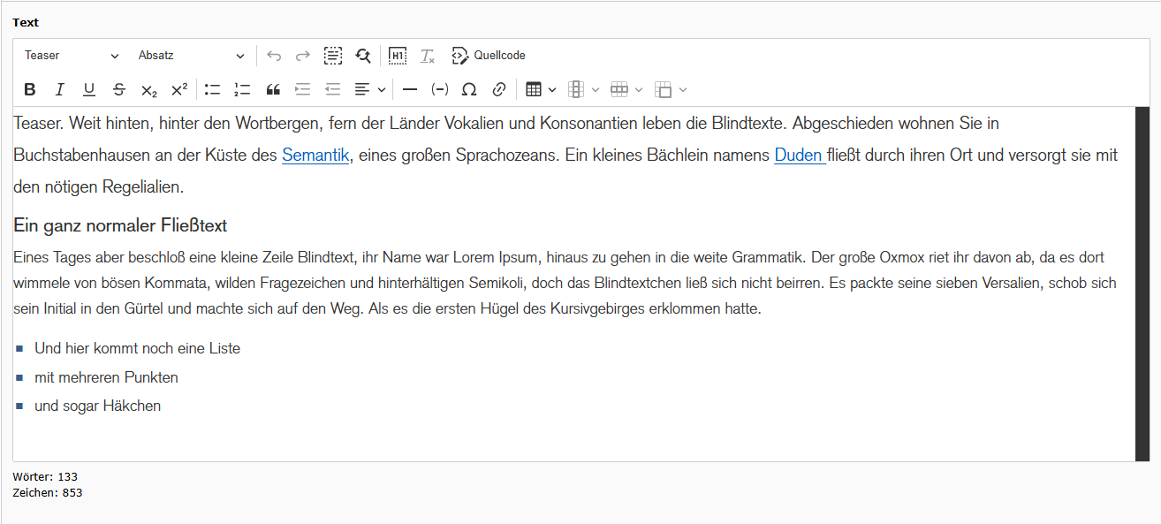
Task: Undo the last change
Action: [x=273, y=55]
